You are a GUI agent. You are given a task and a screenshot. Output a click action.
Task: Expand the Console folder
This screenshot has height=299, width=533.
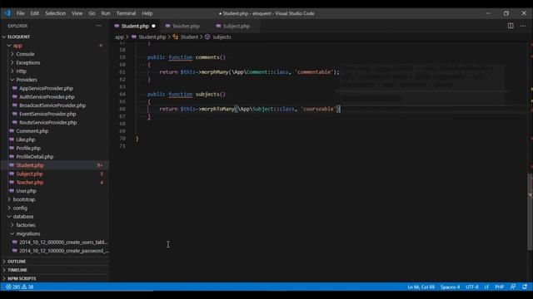click(25, 54)
